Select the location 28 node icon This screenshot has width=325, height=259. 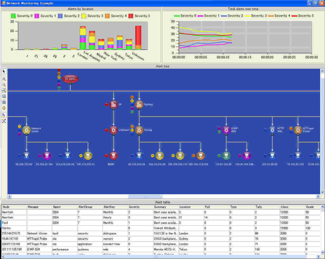113,104
